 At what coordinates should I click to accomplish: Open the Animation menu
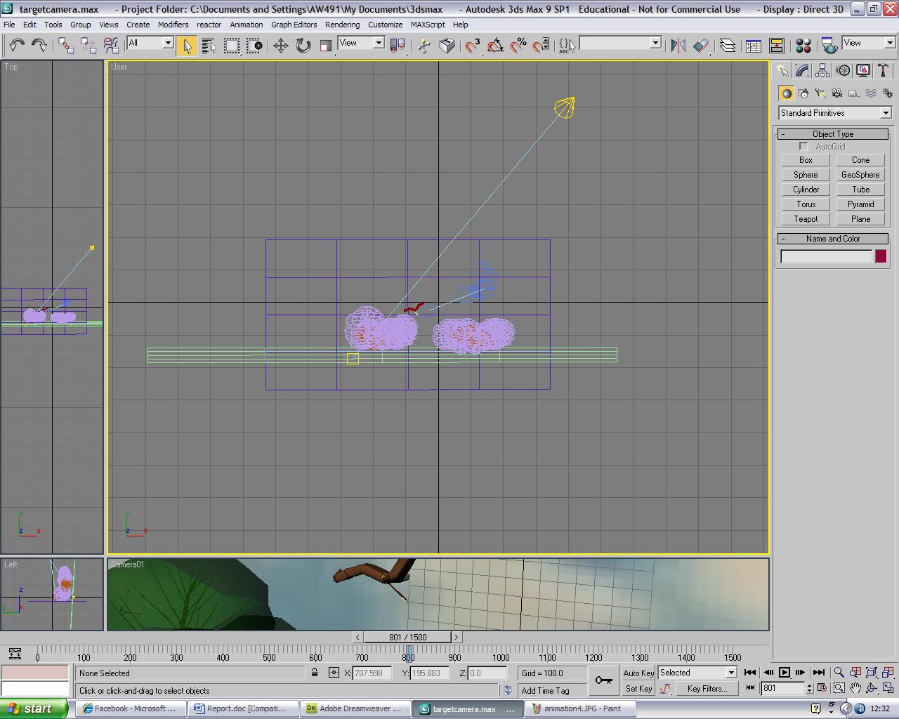[x=247, y=25]
